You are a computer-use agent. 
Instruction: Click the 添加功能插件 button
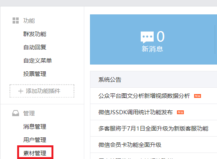pyautogui.click(x=42, y=91)
